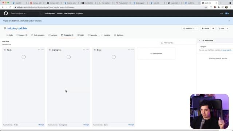Select the Projects tab
The image size is (233, 131).
click(67, 35)
